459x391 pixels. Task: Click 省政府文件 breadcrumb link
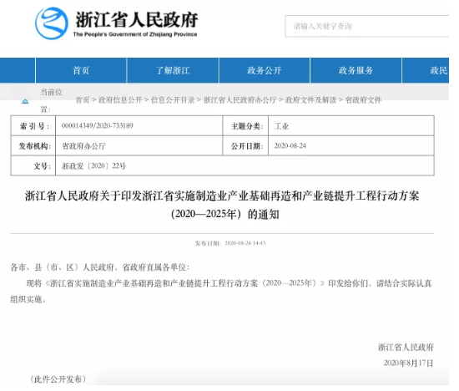click(363, 100)
